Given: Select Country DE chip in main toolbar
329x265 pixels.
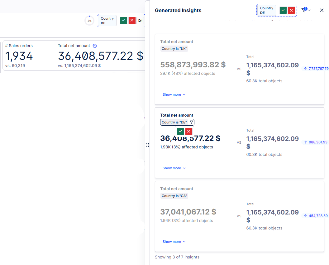Looking at the screenshot, I should (107, 21).
